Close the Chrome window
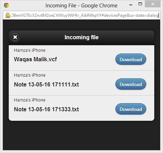Image resolution: width=163 pixels, height=153 pixels. point(153,4)
